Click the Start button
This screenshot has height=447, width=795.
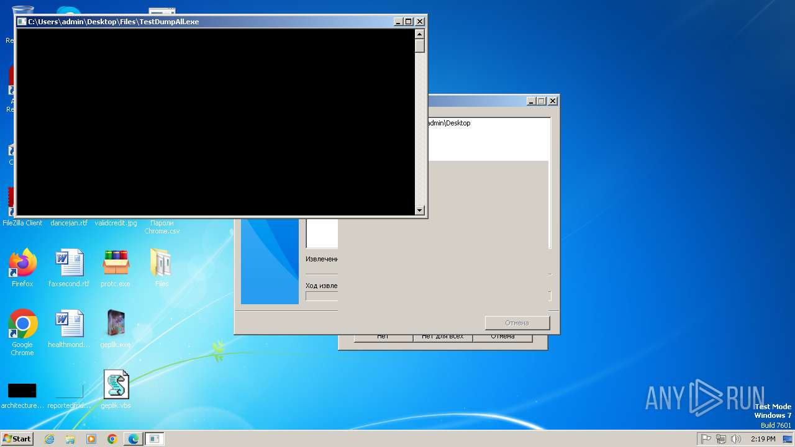17,439
